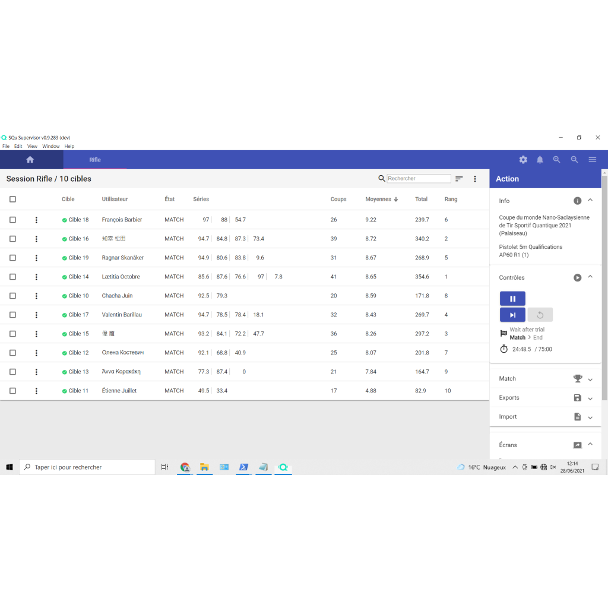Open the hamburger menu in the top bar
The height and width of the screenshot is (608, 608).
(x=592, y=159)
